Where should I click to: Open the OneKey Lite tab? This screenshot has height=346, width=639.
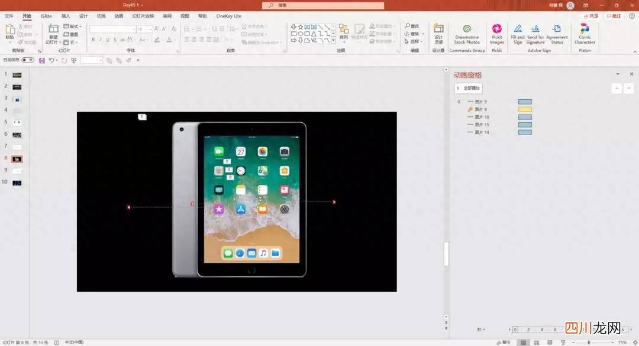[228, 17]
